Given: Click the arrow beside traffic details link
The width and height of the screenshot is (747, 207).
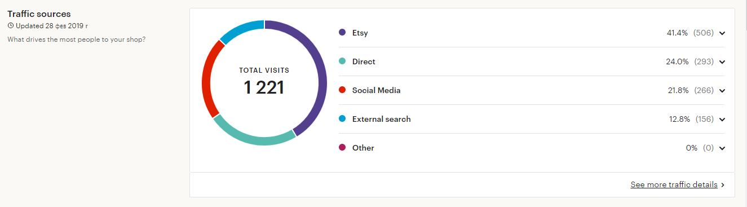Looking at the screenshot, I should pyautogui.click(x=723, y=185).
